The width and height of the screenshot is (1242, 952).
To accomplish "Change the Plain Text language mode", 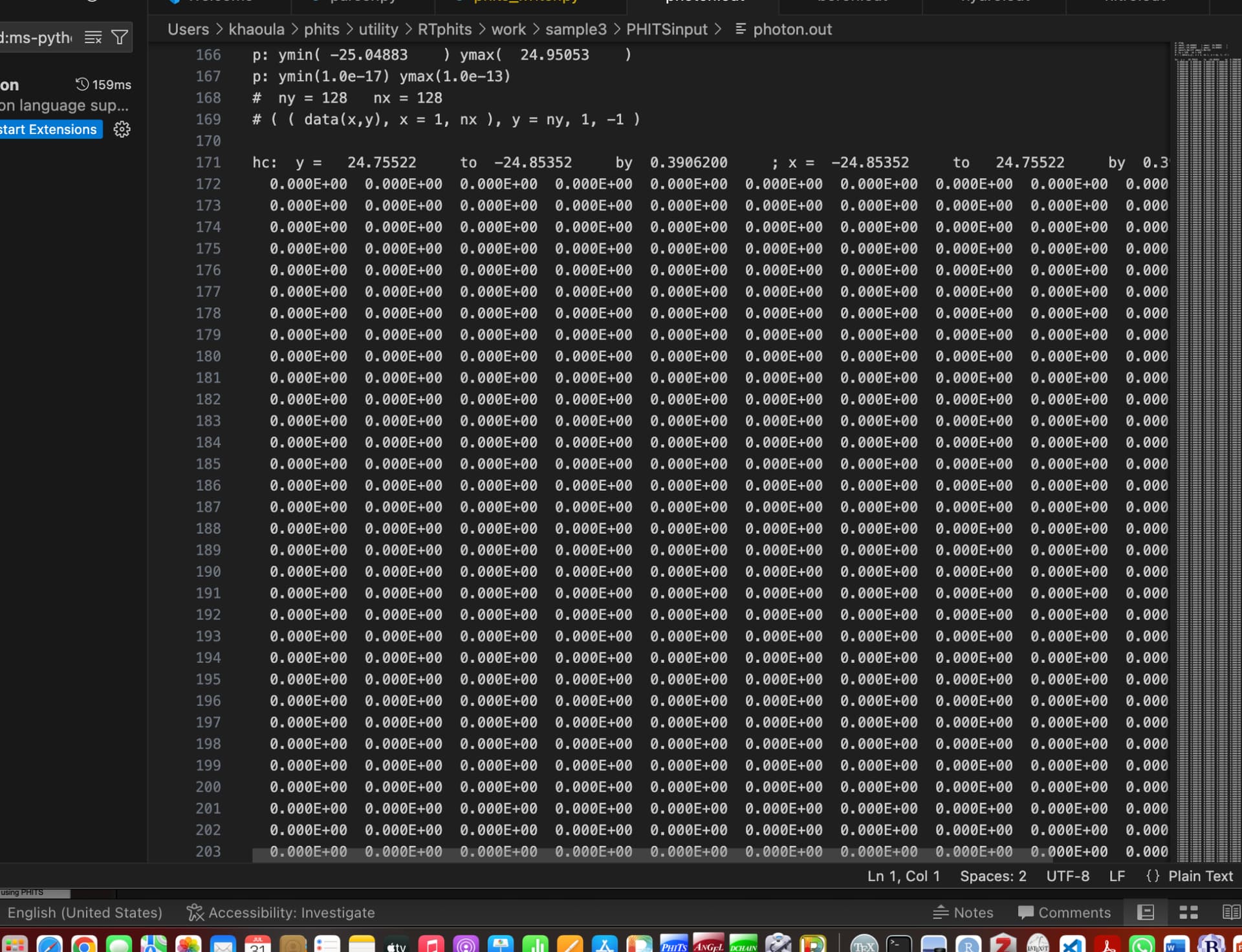I will point(1200,876).
